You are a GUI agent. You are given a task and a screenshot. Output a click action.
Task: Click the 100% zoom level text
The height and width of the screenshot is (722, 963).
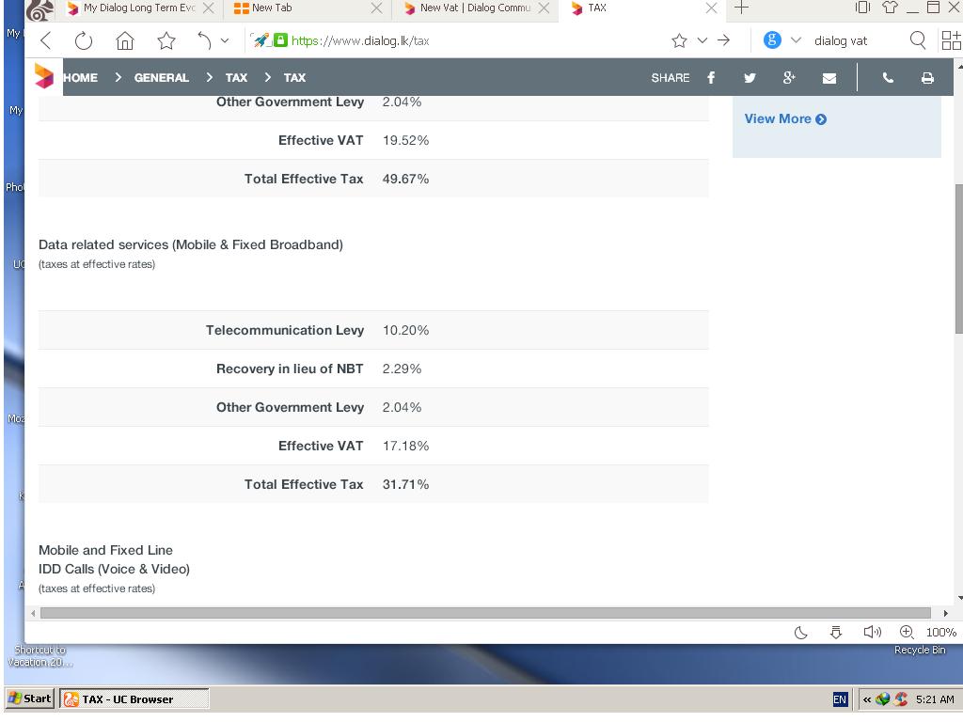point(940,633)
